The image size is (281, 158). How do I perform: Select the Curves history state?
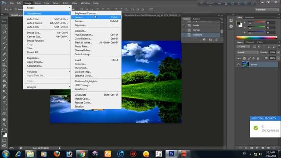pyautogui.click(x=201, y=30)
